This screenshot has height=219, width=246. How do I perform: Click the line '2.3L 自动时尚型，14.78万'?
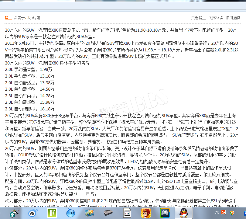pyautogui.click(x=30, y=96)
